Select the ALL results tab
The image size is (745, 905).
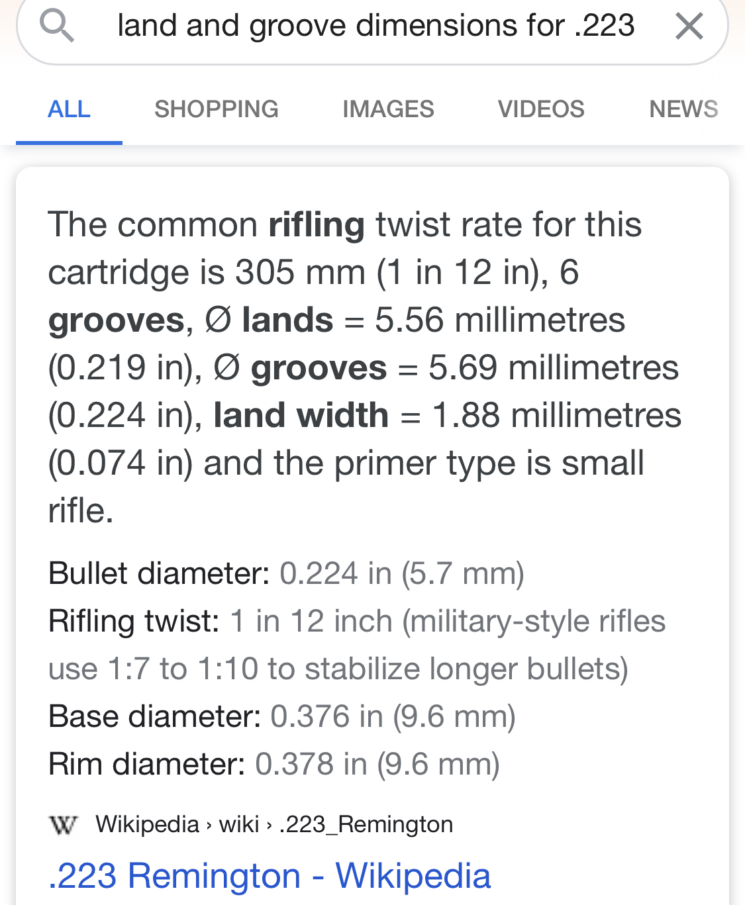[x=69, y=109]
